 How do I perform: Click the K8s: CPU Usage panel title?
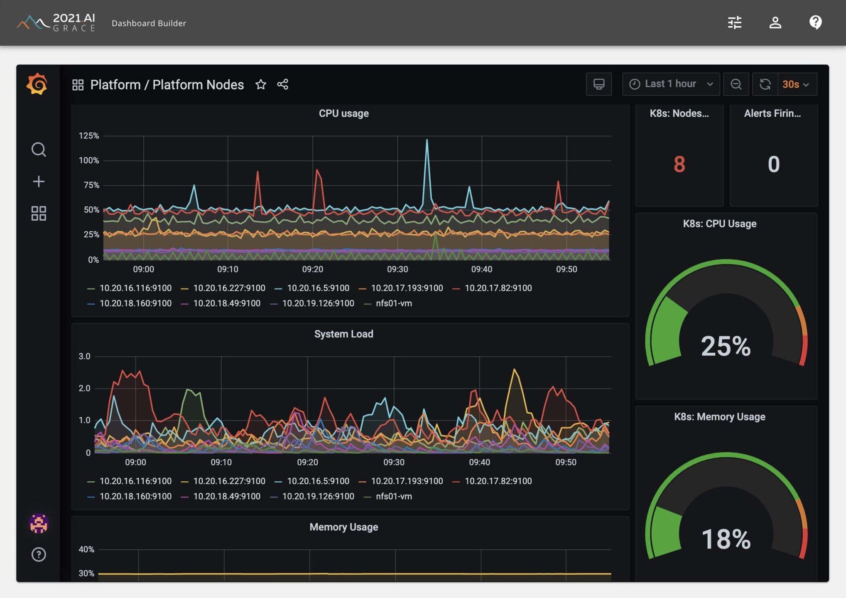(x=719, y=224)
